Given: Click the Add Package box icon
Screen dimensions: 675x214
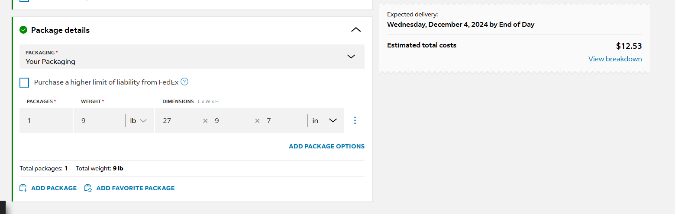Looking at the screenshot, I should pyautogui.click(x=23, y=188).
